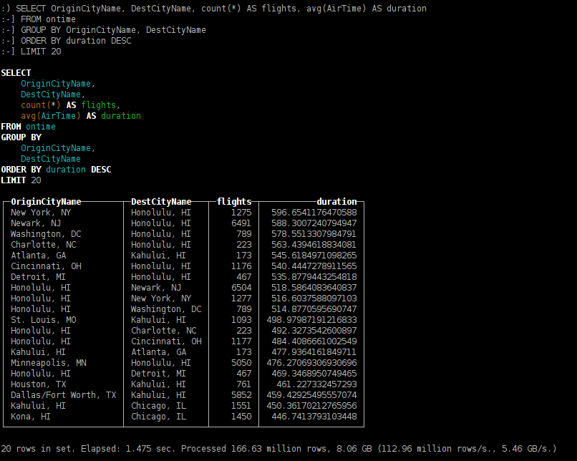The width and height of the screenshot is (577, 461).
Task: Select the cell 'Newark, NJ' origin
Action: (x=36, y=223)
